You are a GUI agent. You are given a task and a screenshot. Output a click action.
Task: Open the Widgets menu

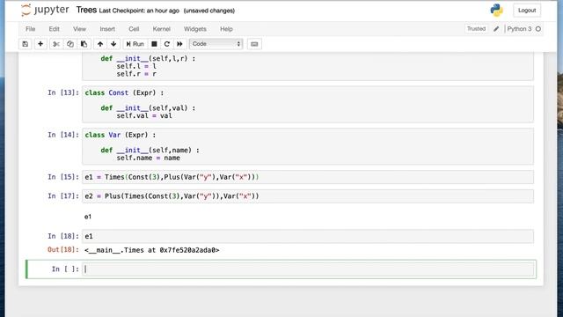(195, 29)
